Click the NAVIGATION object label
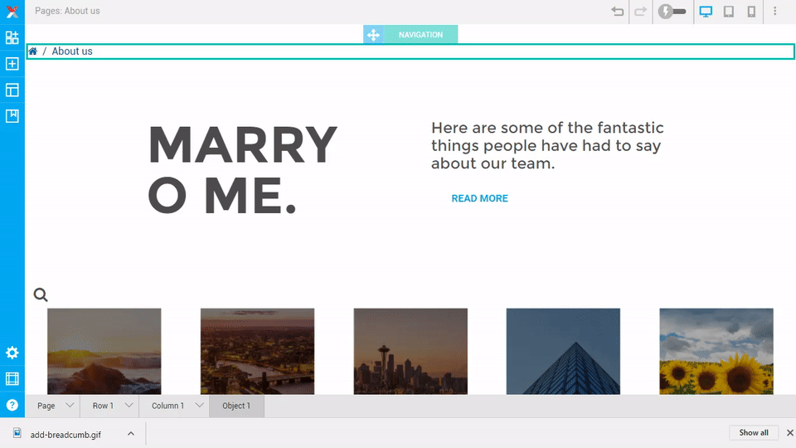This screenshot has width=796, height=448. (421, 35)
